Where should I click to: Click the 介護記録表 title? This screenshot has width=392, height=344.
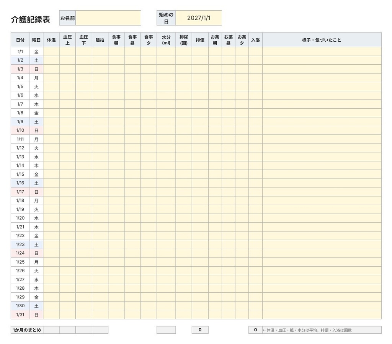point(31,20)
